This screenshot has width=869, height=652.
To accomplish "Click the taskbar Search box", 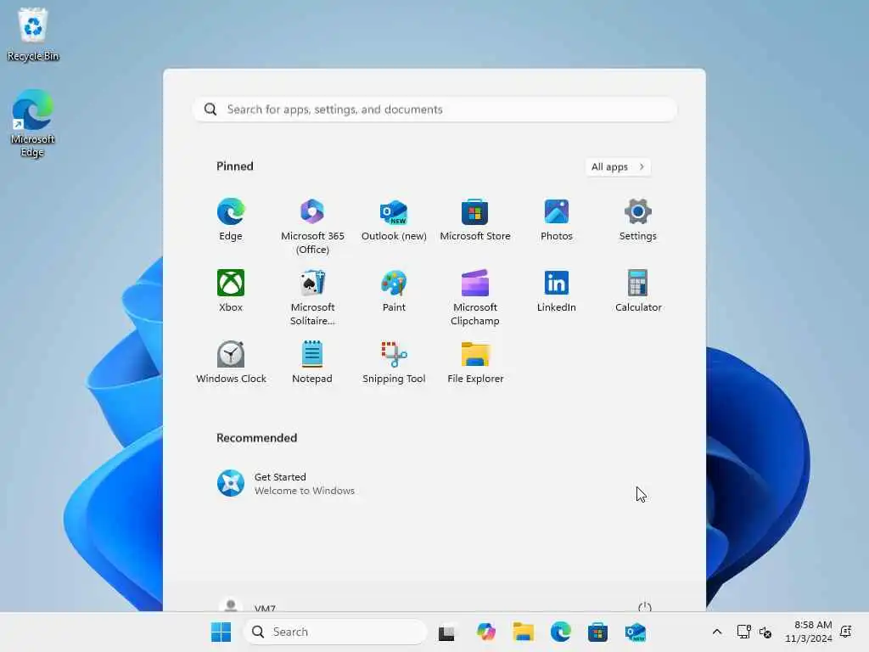I will click(x=334, y=632).
